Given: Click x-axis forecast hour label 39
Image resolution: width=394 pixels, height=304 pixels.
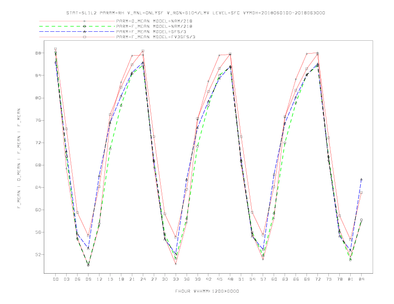Looking at the screenshot, I should (x=197, y=279).
